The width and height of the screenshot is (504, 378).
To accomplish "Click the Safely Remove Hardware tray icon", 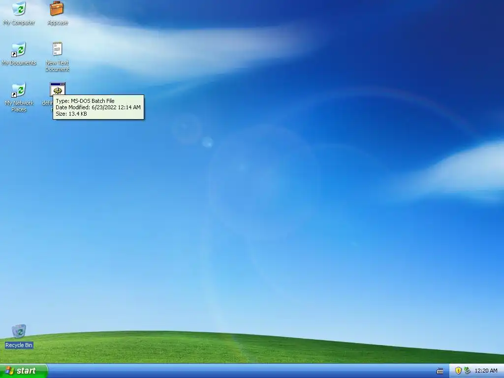I will click(x=468, y=371).
